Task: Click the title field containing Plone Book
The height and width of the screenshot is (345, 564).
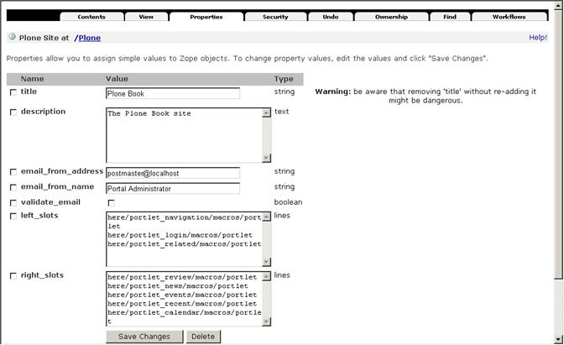Action: click(x=173, y=93)
